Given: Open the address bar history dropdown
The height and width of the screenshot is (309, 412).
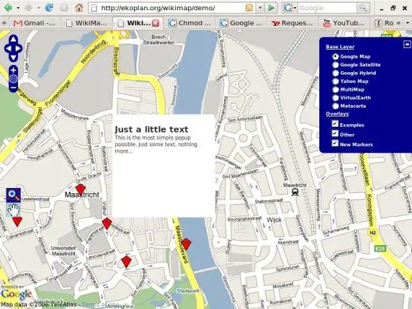Looking at the screenshot, I should tap(260, 8).
